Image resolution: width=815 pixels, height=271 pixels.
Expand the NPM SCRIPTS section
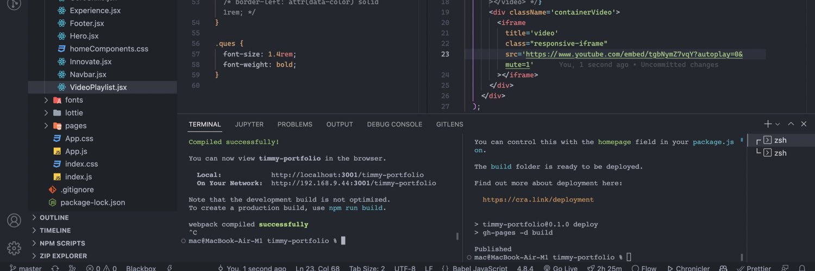point(103,243)
